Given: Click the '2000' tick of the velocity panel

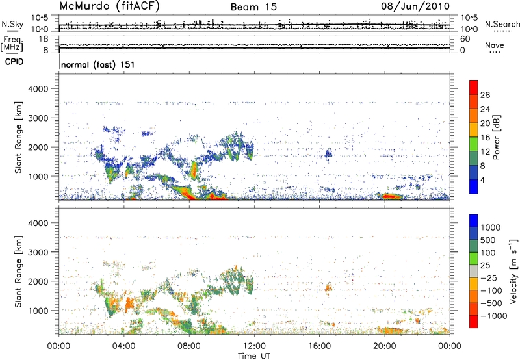Looking at the screenshot, I should point(38,281).
